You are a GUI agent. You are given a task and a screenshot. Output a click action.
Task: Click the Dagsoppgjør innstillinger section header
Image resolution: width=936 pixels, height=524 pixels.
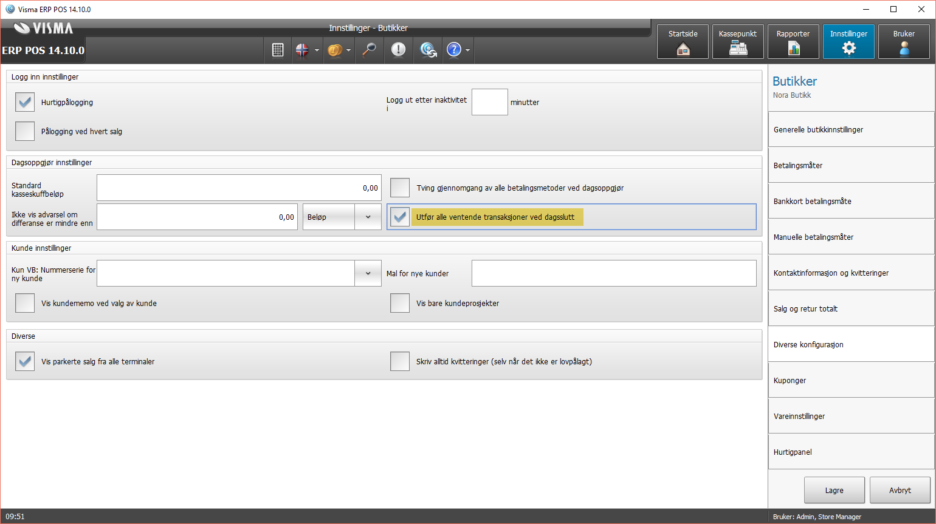(x=52, y=163)
